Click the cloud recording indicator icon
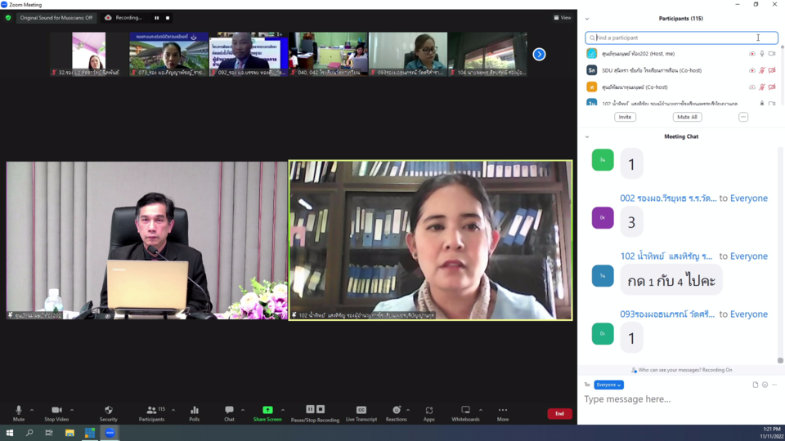Viewport: 785px width, 441px height. coord(108,17)
